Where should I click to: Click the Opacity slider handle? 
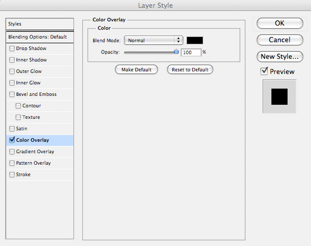point(176,52)
